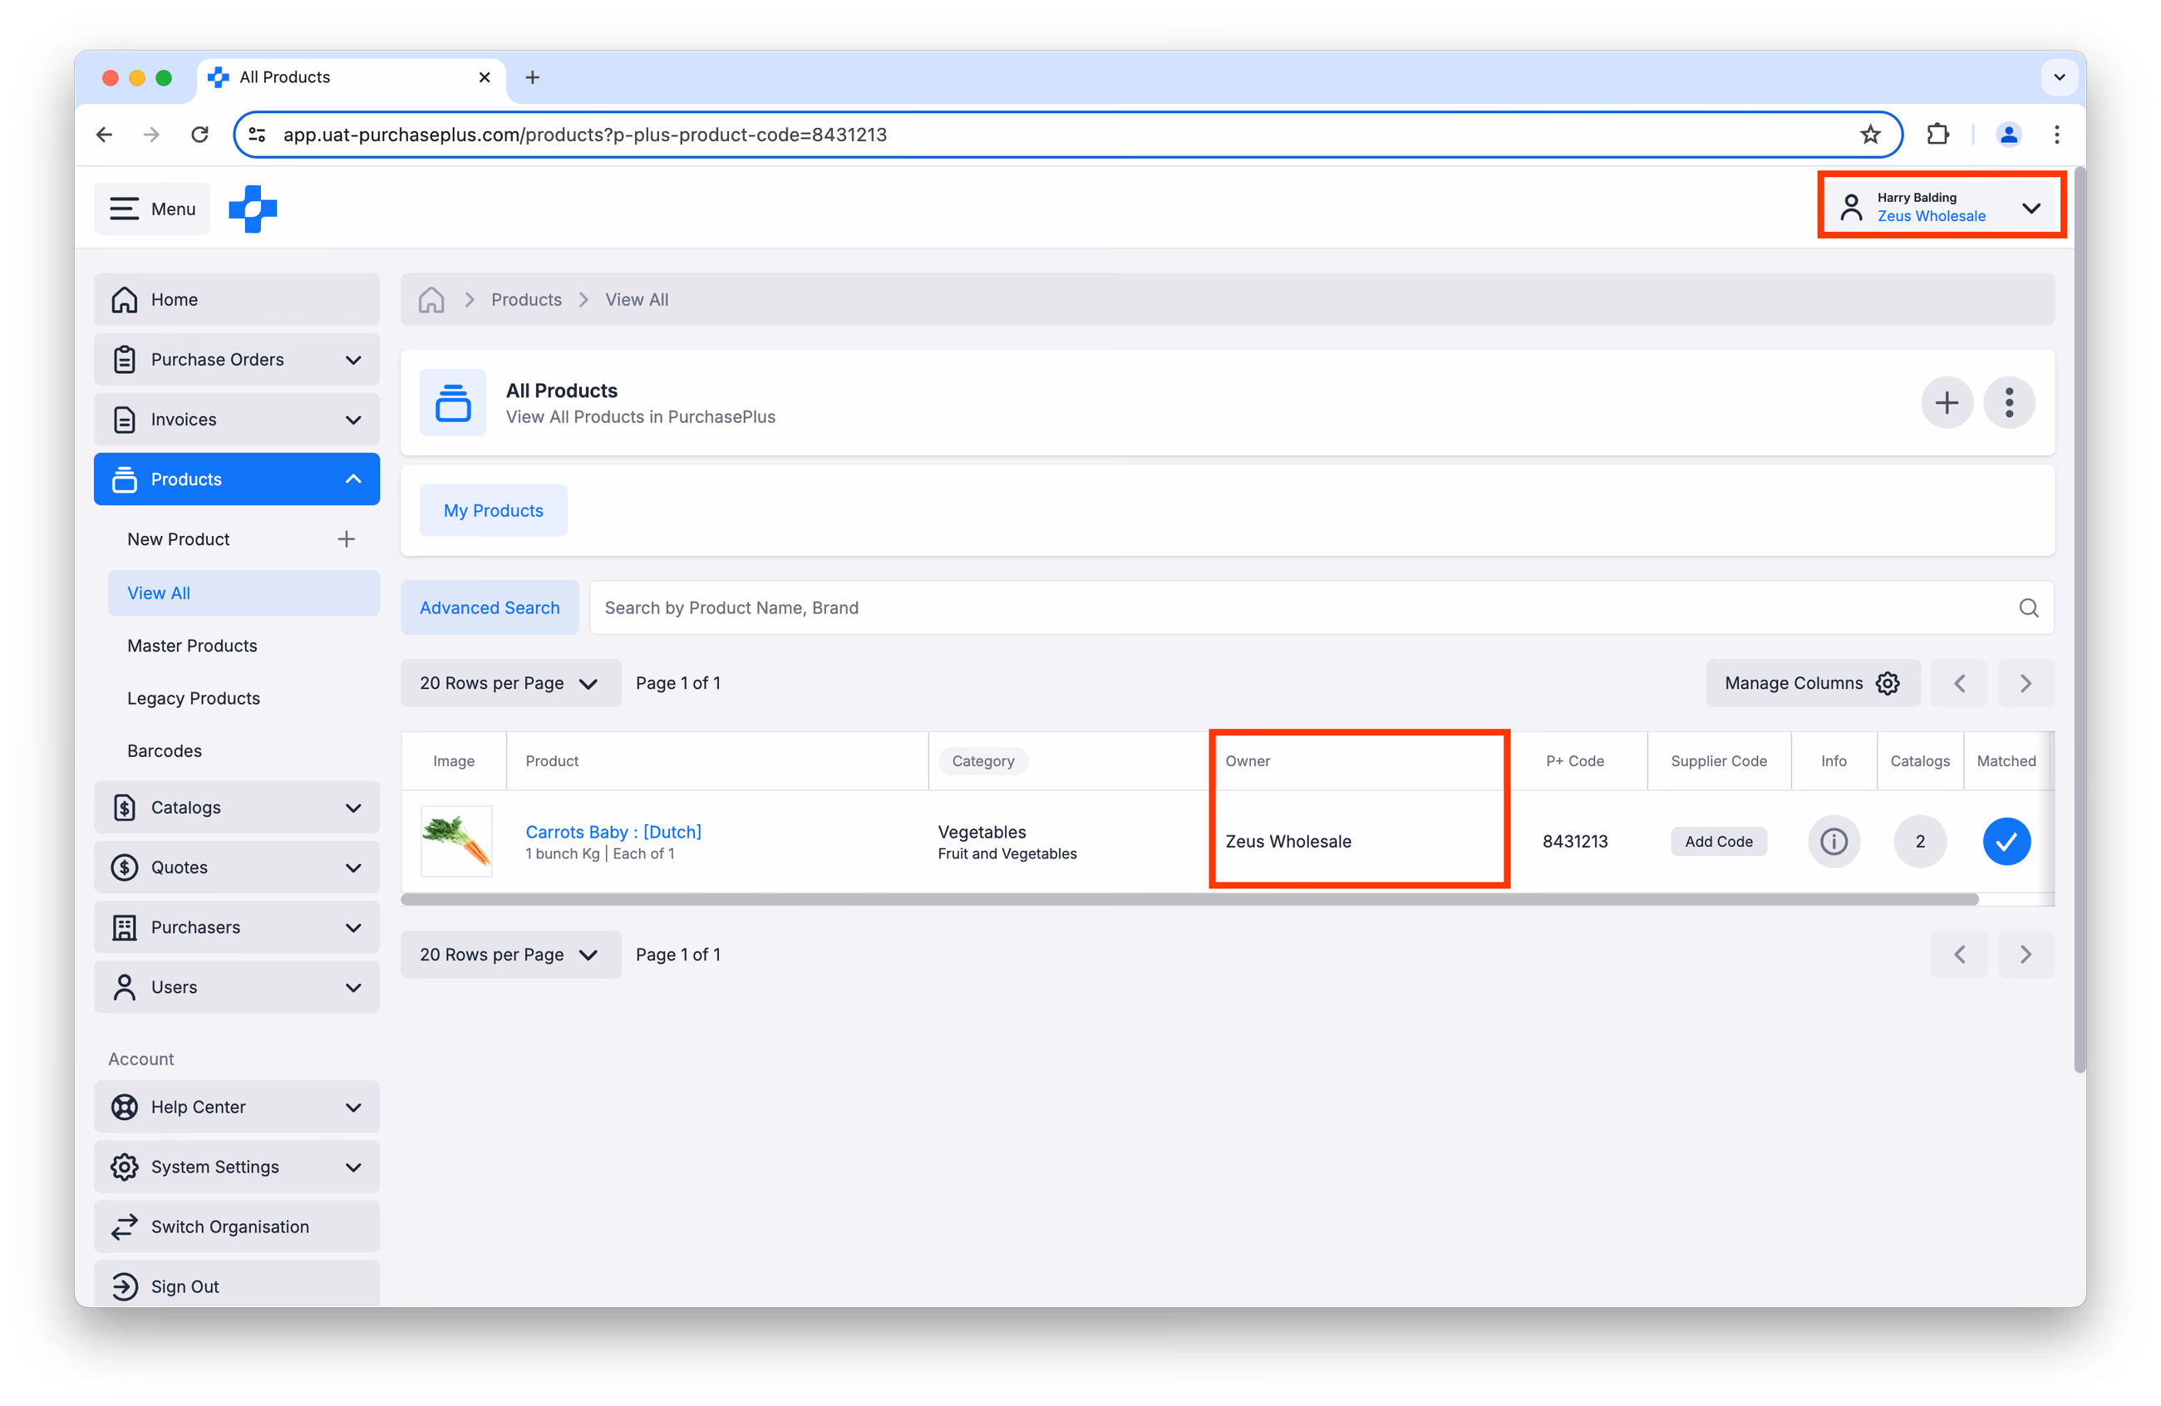Click the address bar URL
The width and height of the screenshot is (2161, 1406).
coord(585,135)
